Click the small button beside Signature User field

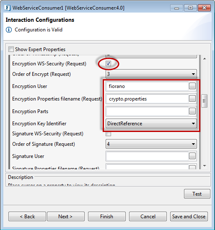[x=192, y=156]
